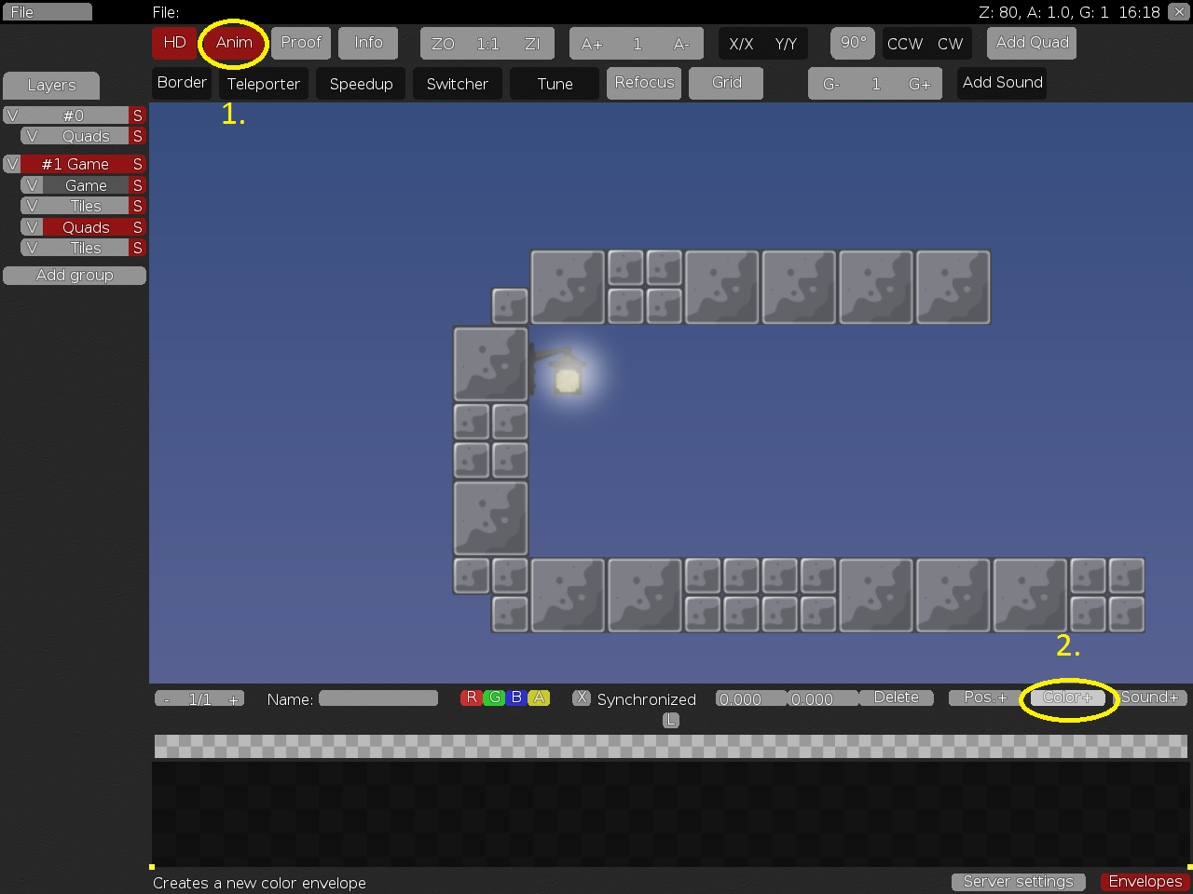Flip vertically with the Y/Y button
This screenshot has height=894, width=1193.
point(786,44)
